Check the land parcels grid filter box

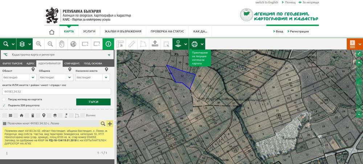pos(4,115)
